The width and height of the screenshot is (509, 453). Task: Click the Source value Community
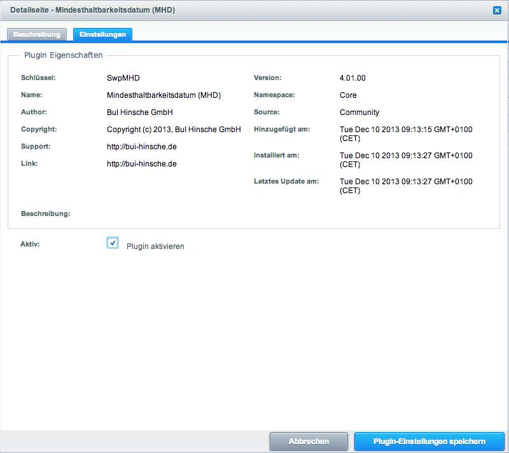click(359, 112)
